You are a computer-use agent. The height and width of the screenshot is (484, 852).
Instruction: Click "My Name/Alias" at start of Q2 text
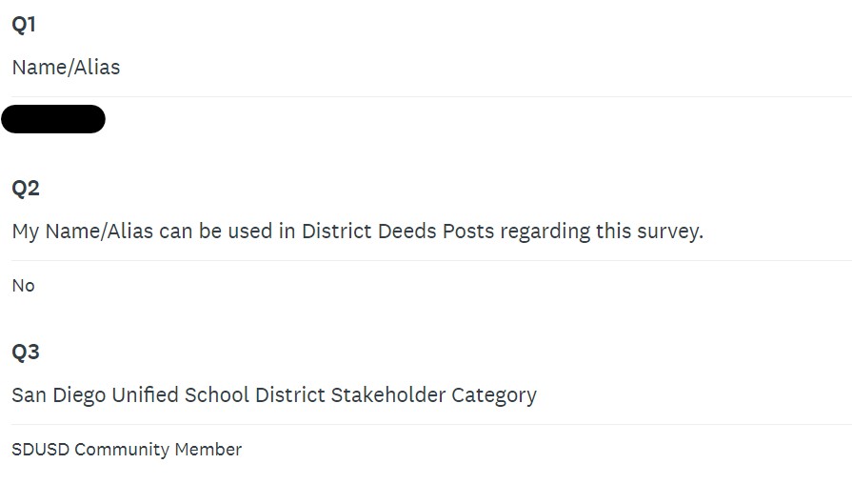pyautogui.click(x=83, y=232)
